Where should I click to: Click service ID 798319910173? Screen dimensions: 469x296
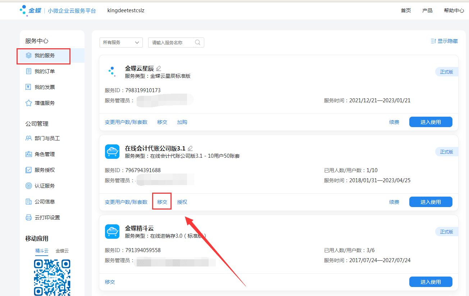pyautogui.click(x=143, y=90)
